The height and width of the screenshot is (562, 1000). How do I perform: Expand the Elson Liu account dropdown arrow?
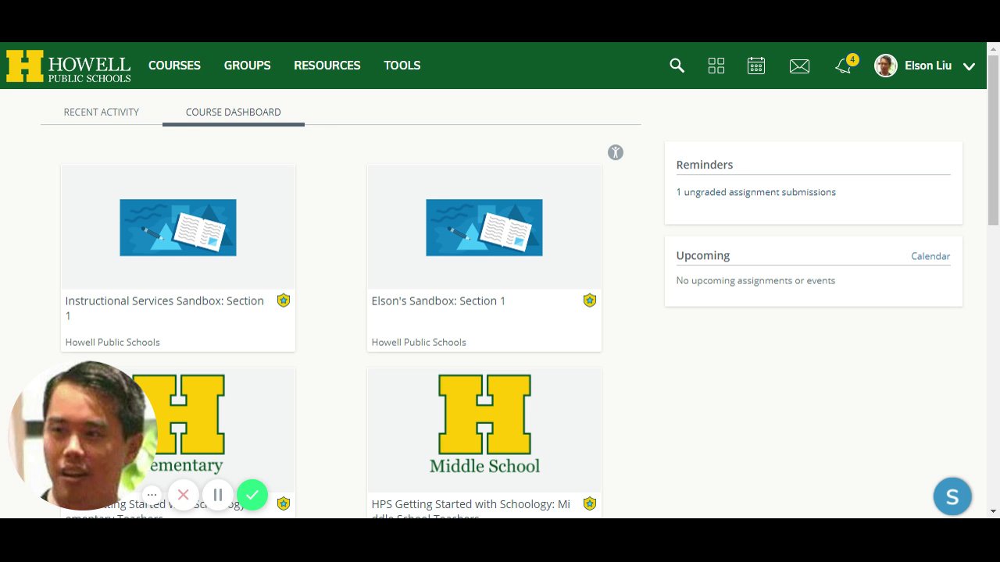970,66
